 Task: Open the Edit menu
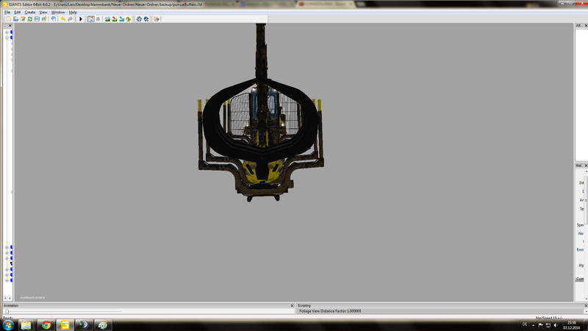click(x=17, y=12)
